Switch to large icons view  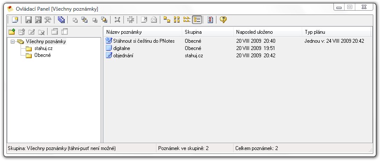point(167,20)
